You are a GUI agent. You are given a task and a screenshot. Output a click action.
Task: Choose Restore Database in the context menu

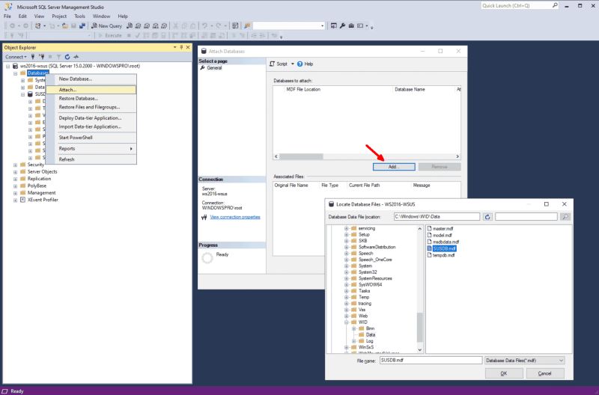tap(91, 99)
